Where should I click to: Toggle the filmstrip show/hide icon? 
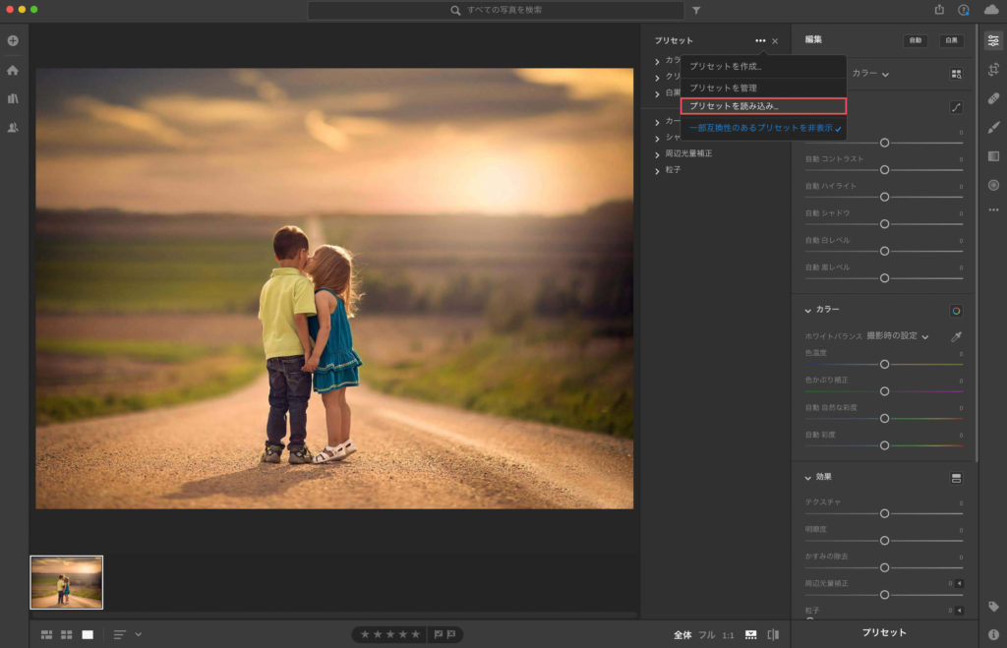coord(750,634)
